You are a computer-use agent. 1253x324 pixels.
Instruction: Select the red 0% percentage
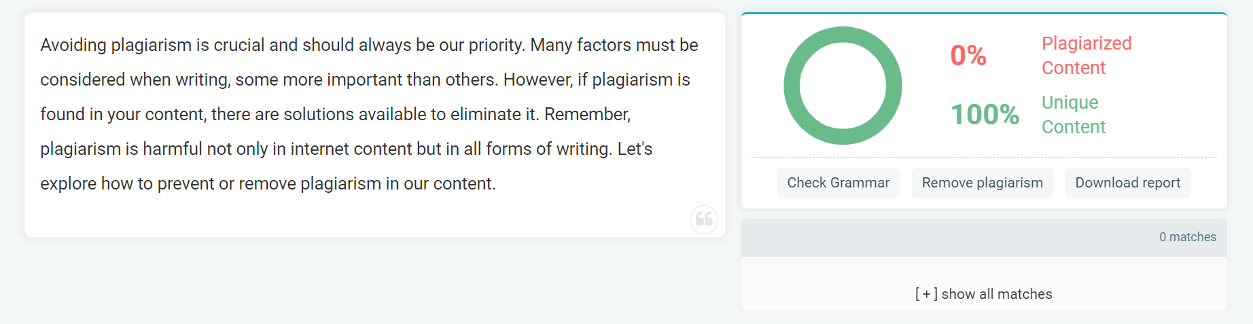tap(968, 56)
